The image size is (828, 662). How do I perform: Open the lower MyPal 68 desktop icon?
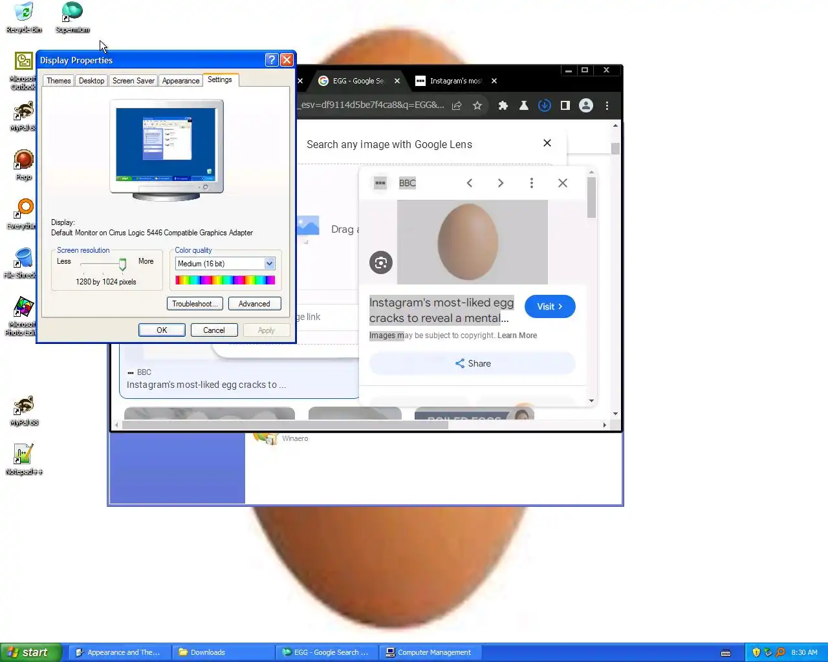tap(24, 411)
